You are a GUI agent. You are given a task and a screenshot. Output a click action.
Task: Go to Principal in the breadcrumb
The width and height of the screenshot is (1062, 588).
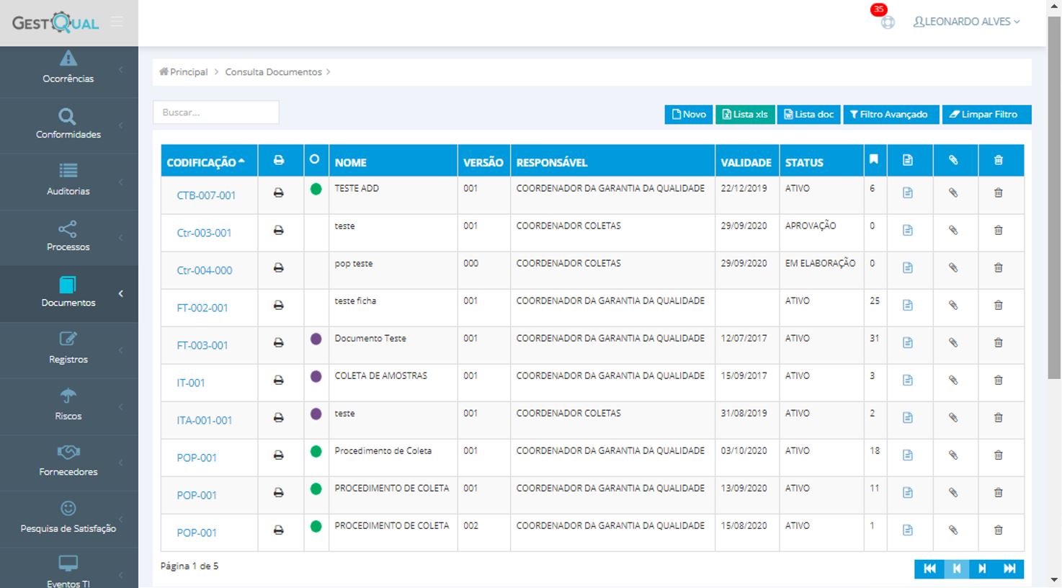point(184,72)
